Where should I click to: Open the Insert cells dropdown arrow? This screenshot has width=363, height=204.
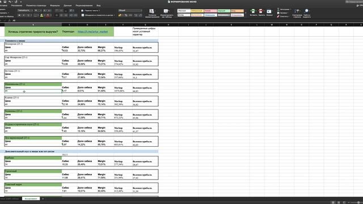click(256, 11)
